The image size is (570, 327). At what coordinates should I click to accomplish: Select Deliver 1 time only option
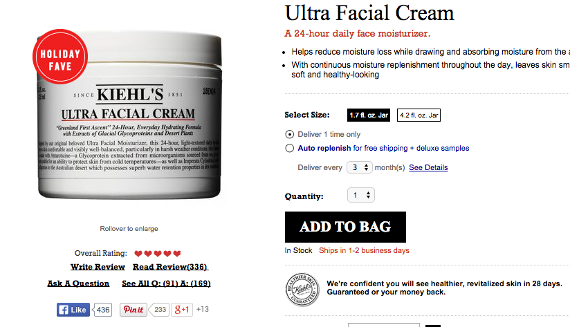289,134
